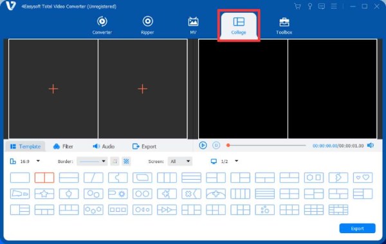Switch to the Ripper module
Image resolution: width=386 pixels, height=244 pixels.
click(147, 25)
